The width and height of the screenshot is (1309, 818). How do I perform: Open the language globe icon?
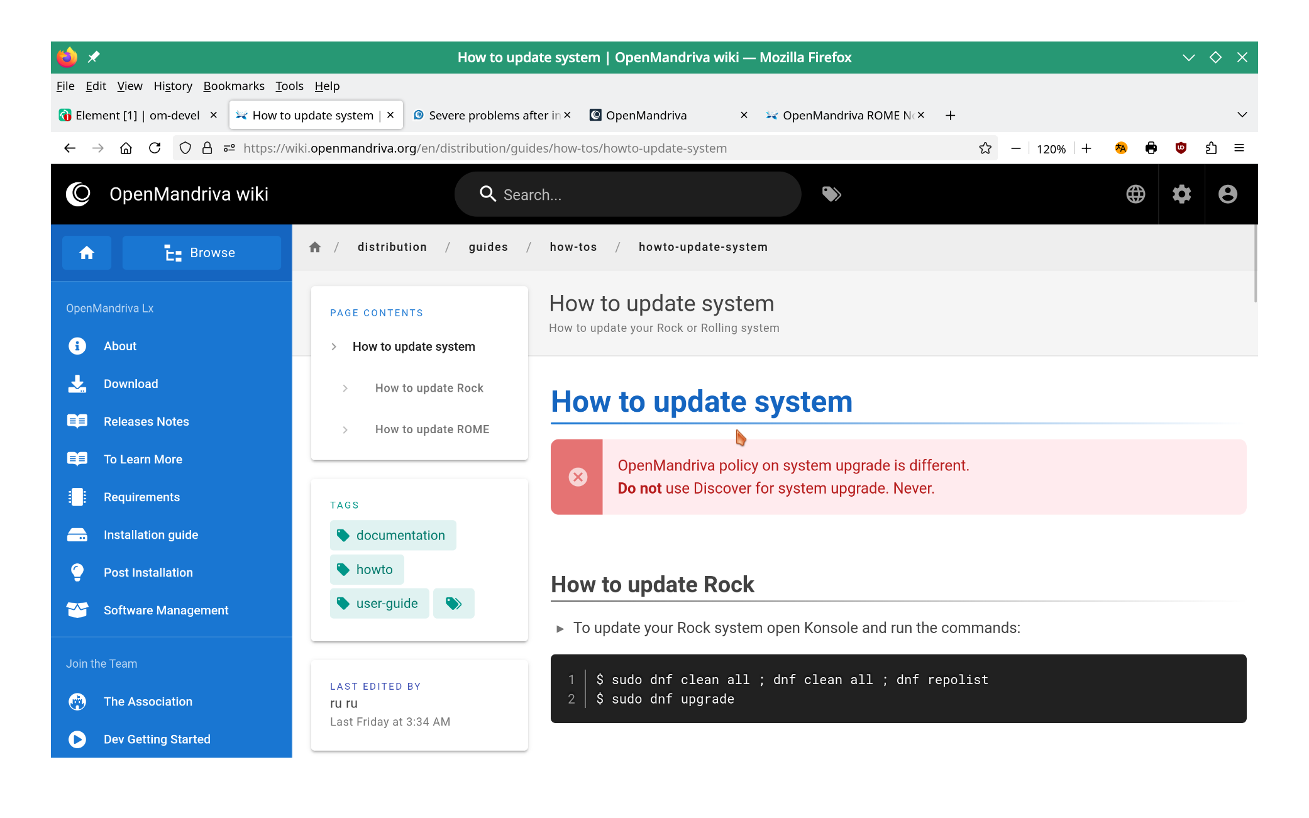point(1135,194)
